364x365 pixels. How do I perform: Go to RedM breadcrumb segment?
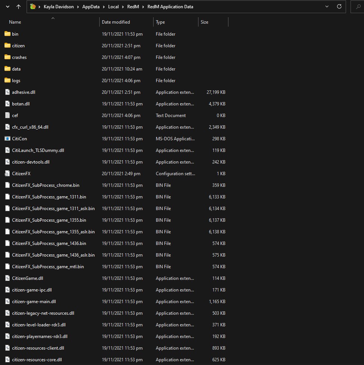coord(133,7)
